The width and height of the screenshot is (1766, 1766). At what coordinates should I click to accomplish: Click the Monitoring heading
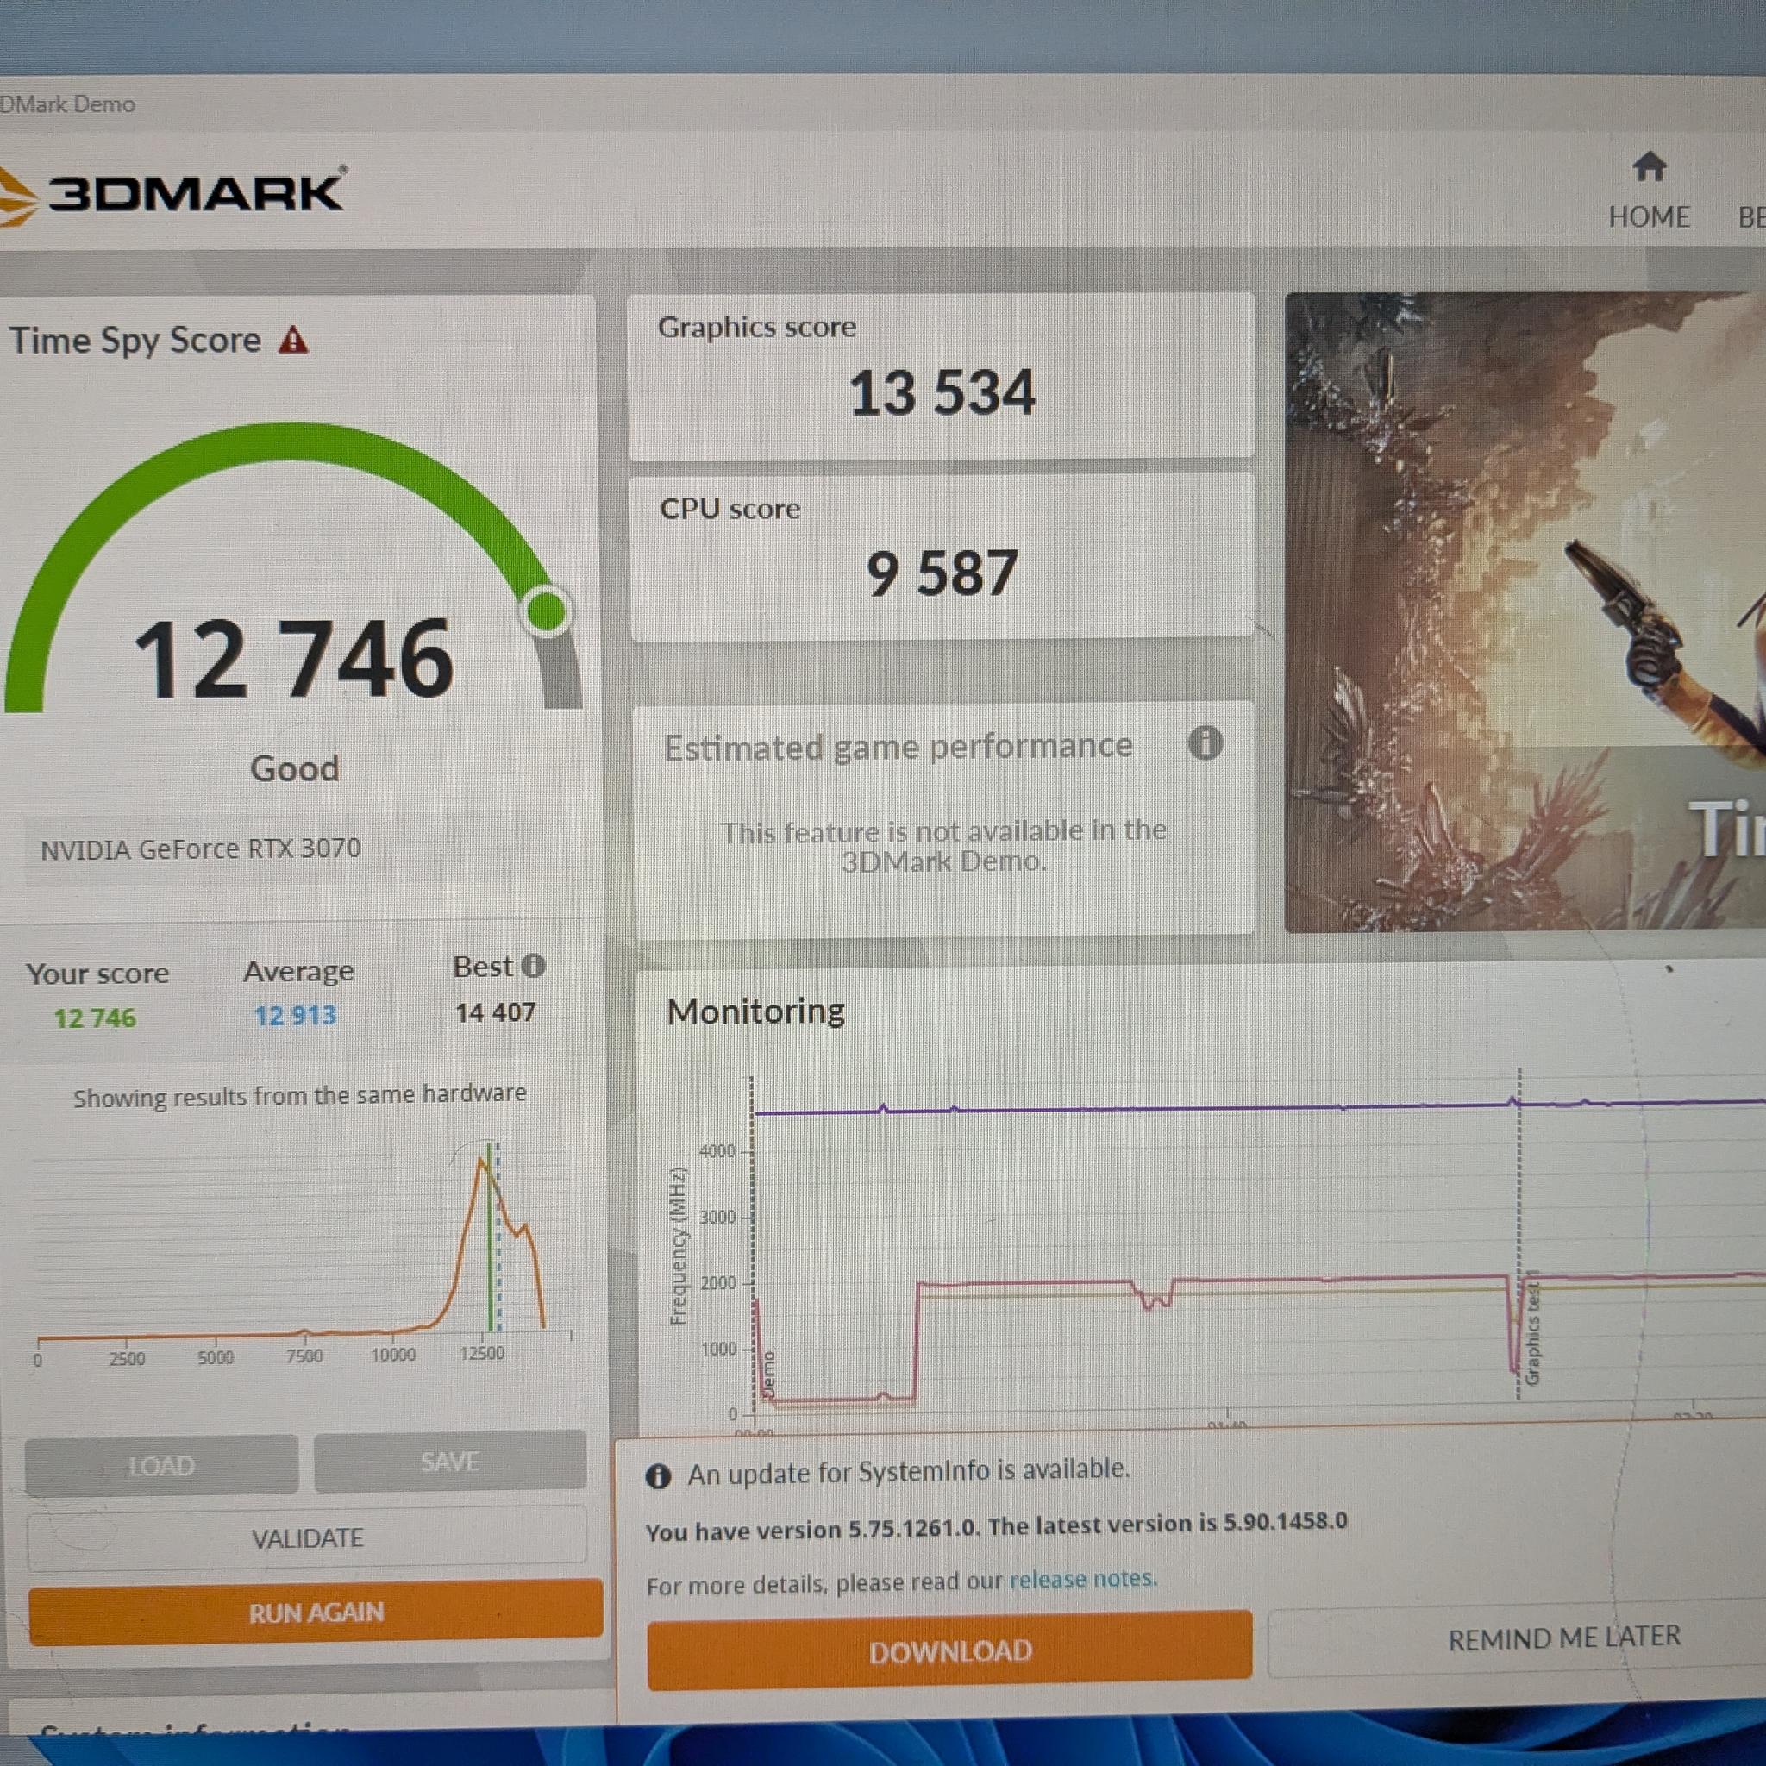(756, 1011)
